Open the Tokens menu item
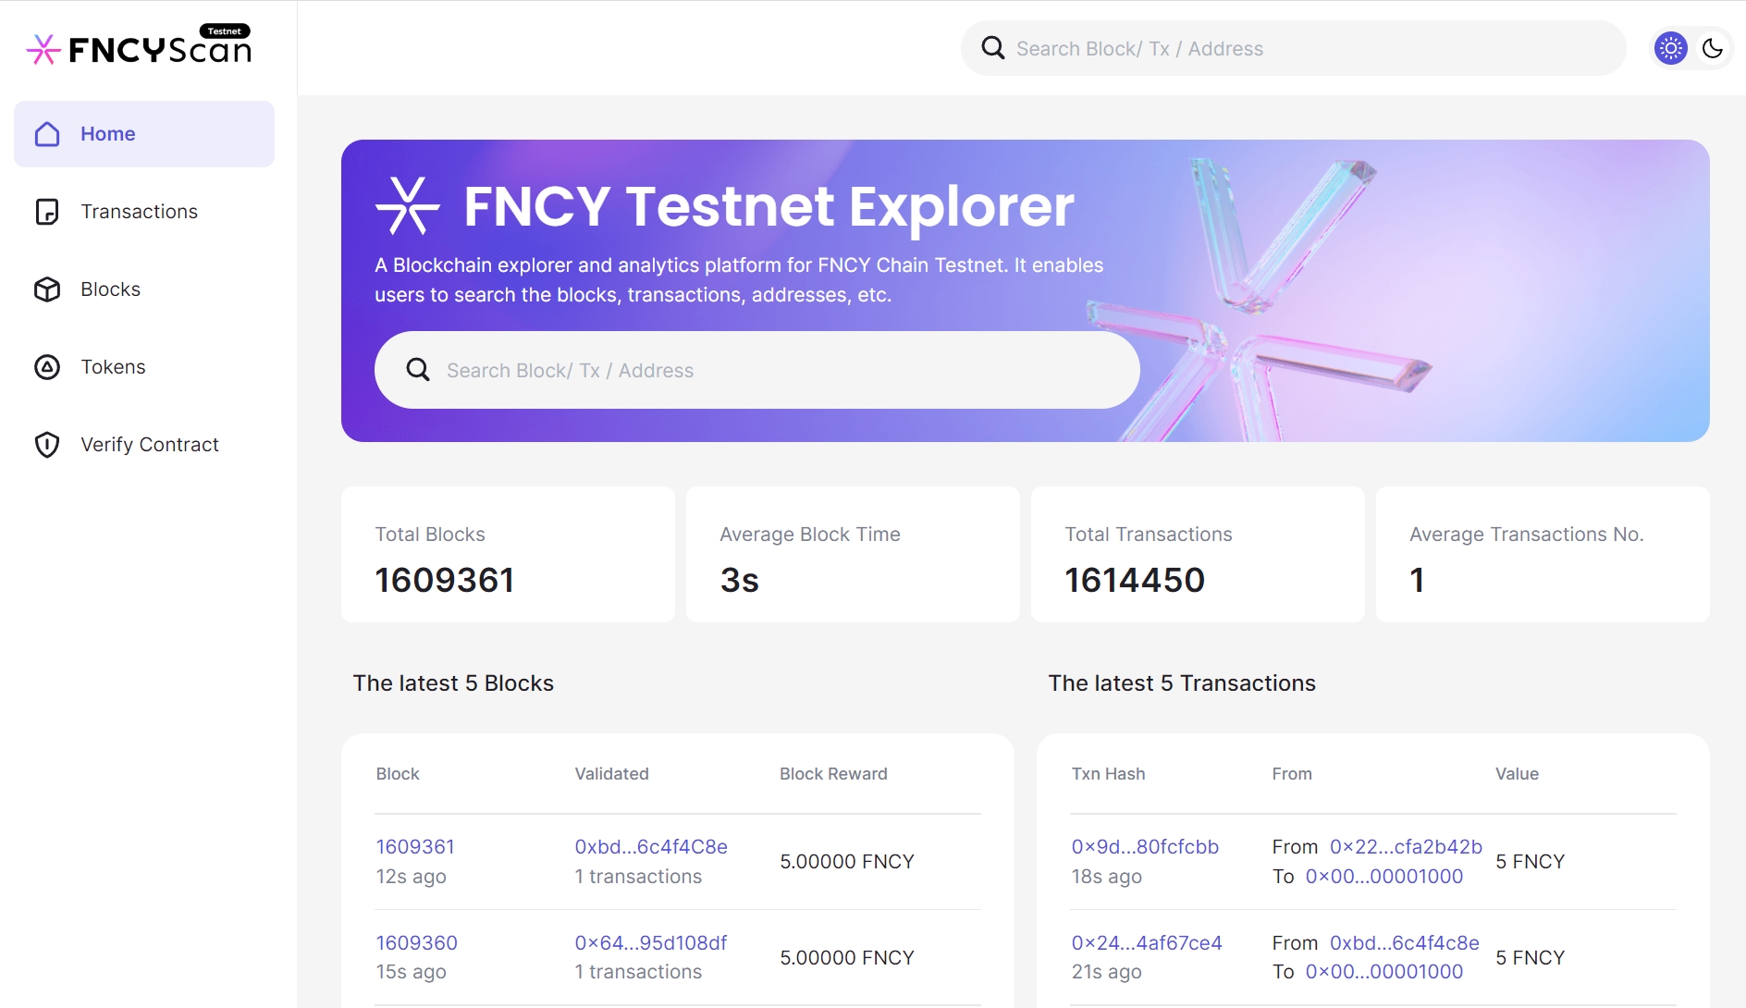 113,367
